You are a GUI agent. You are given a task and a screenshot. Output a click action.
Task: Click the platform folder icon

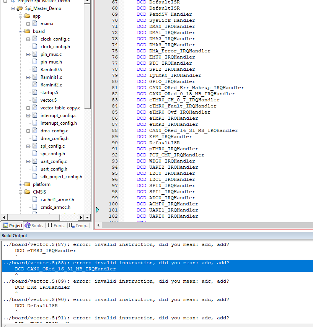click(x=27, y=184)
